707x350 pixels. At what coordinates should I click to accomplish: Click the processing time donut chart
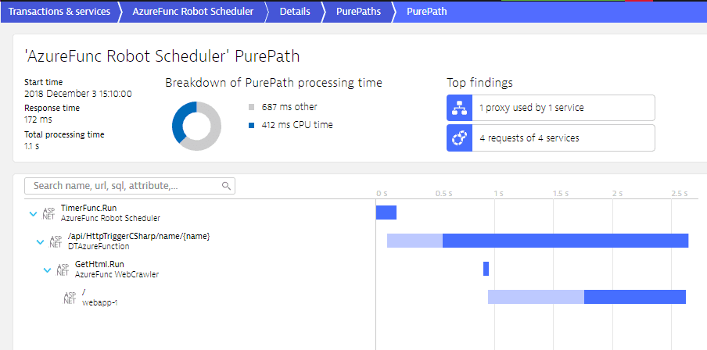coord(196,126)
